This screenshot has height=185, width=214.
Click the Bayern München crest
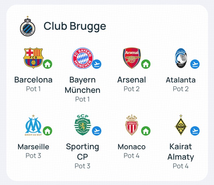(83, 58)
